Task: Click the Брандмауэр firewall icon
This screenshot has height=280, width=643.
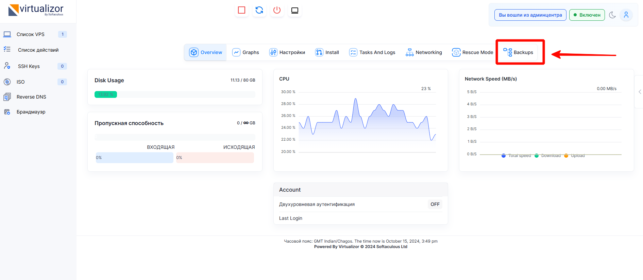Action: point(7,112)
